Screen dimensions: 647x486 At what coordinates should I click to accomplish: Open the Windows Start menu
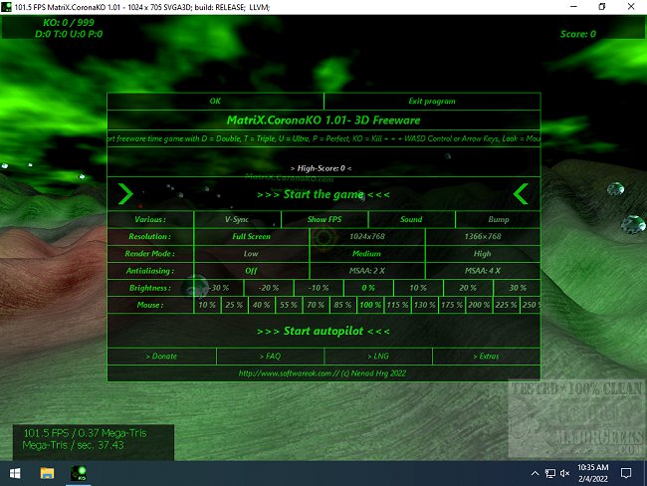click(x=15, y=473)
